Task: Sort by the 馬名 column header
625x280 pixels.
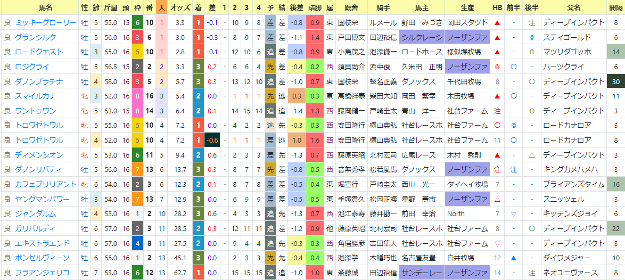Action: (x=46, y=7)
